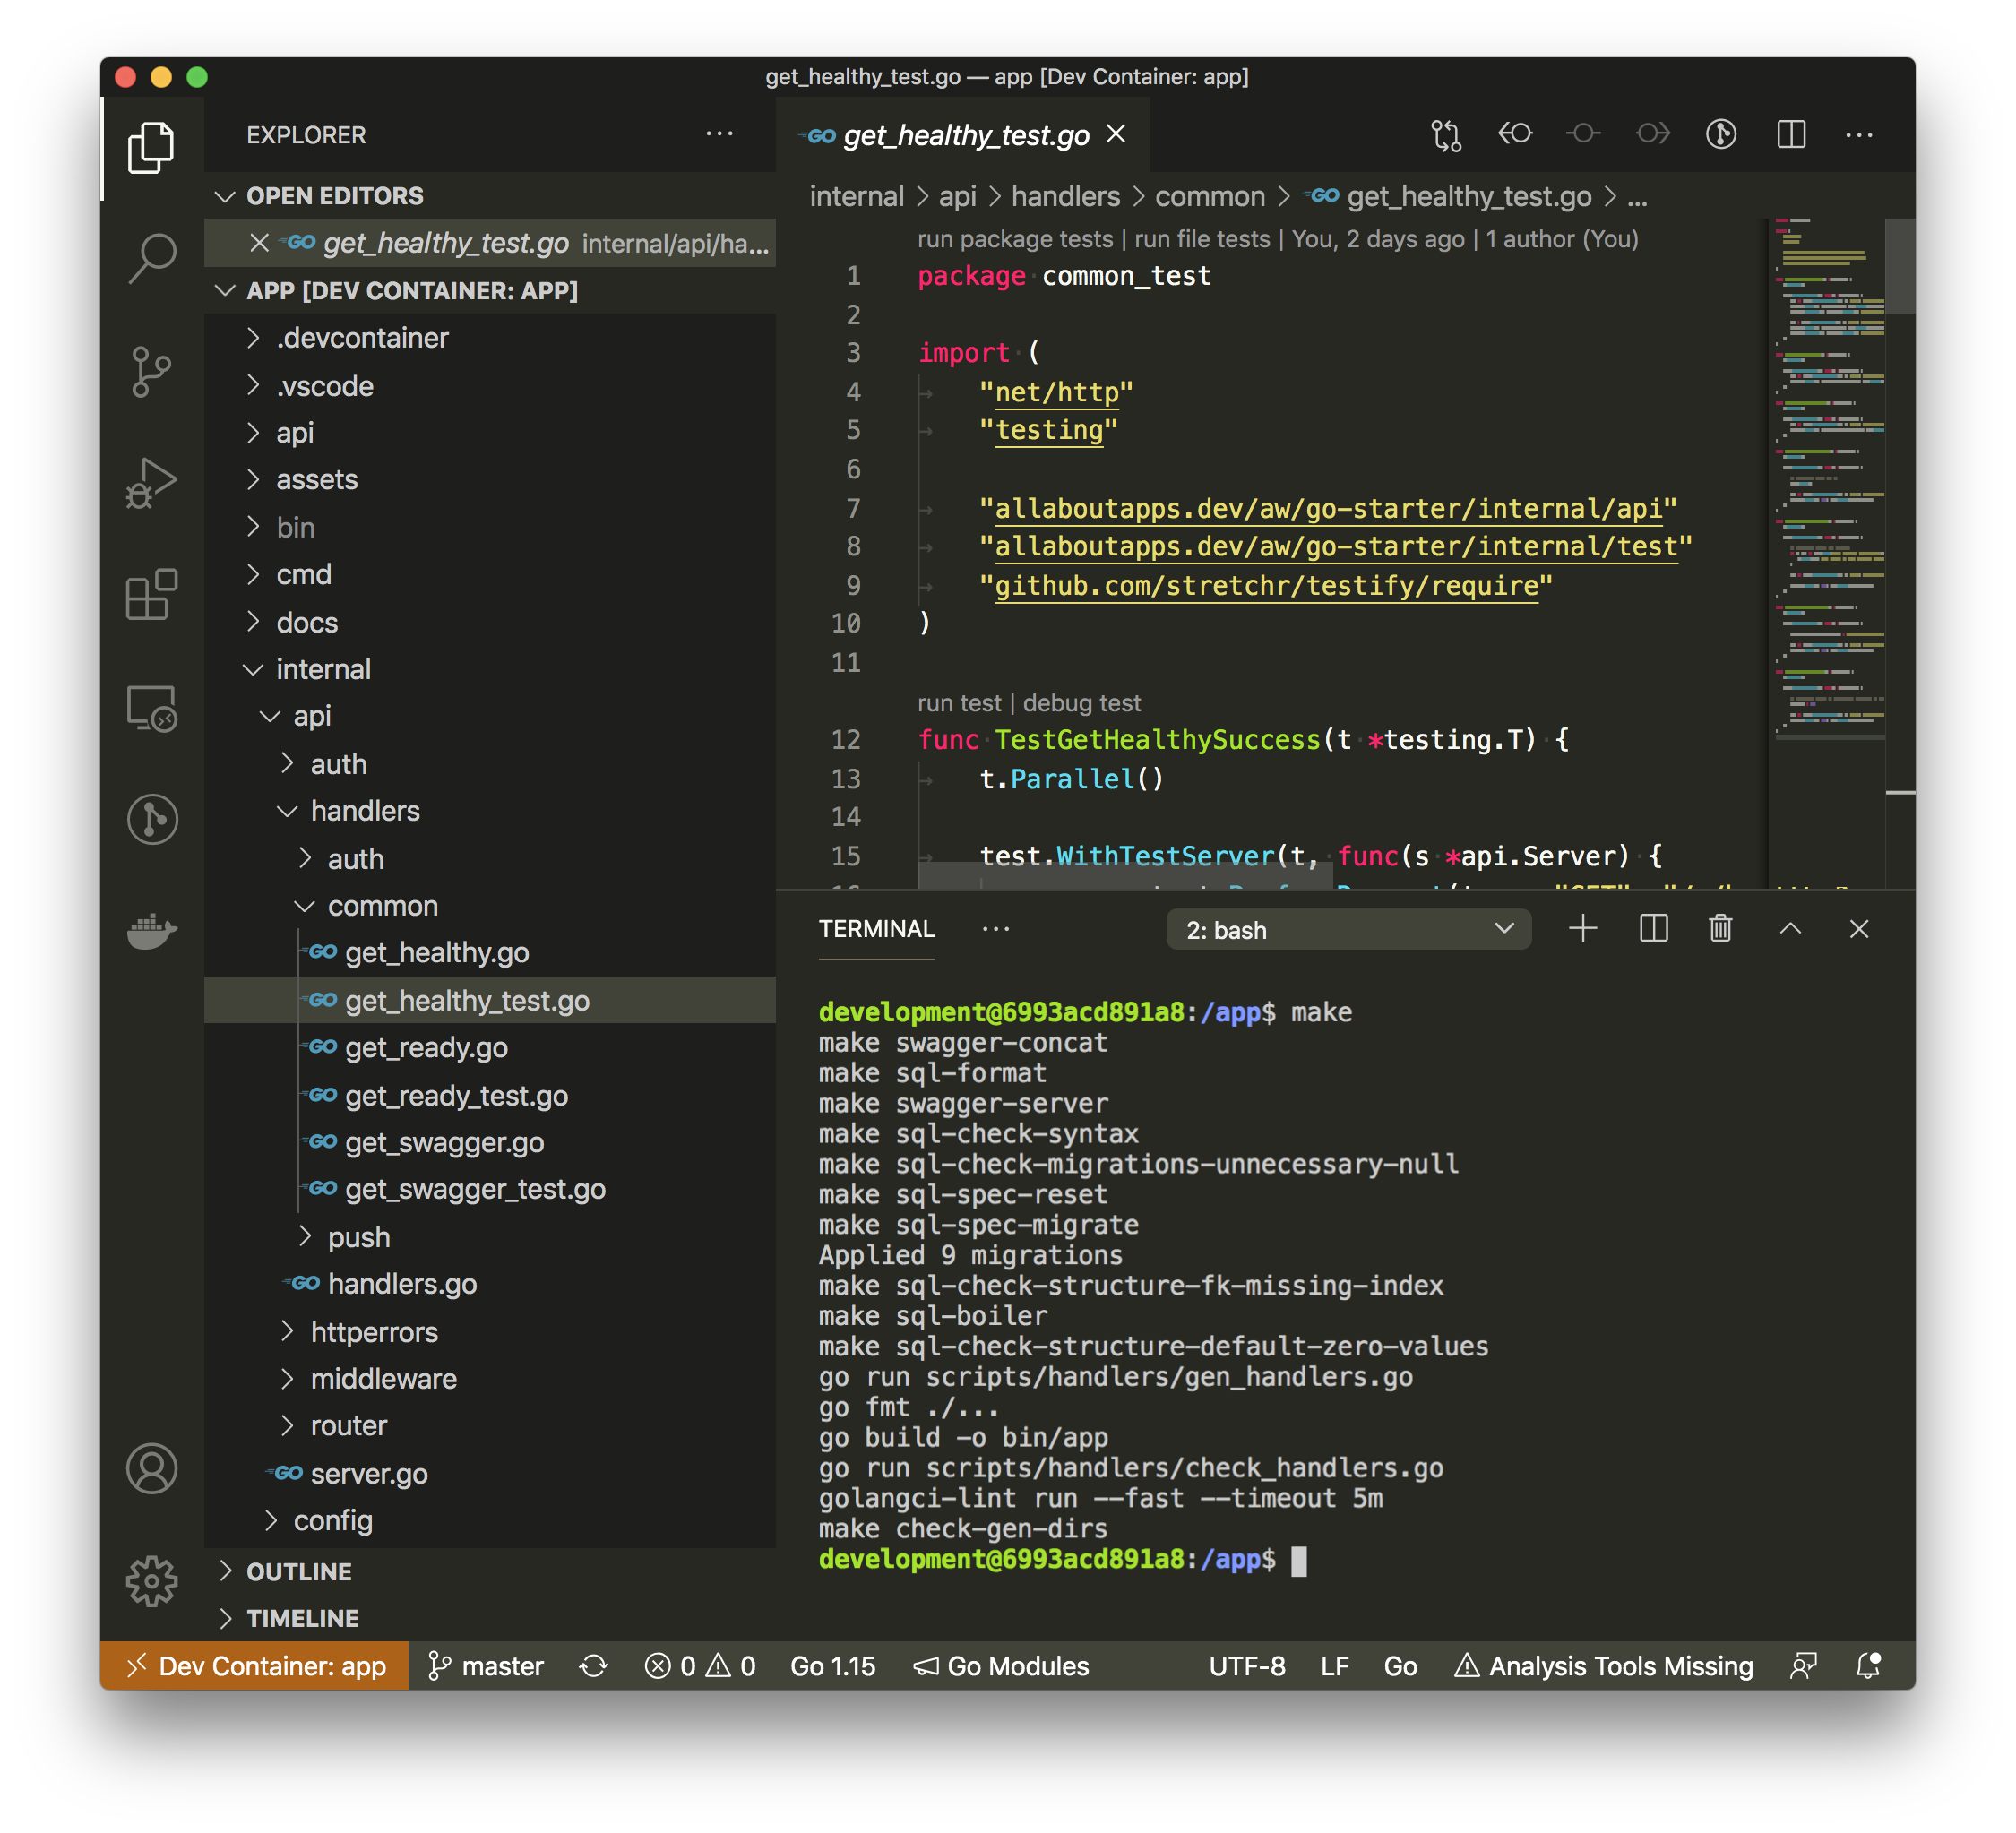Select the Run and Debug icon
Viewport: 2016px width, 1833px height.
click(x=152, y=483)
